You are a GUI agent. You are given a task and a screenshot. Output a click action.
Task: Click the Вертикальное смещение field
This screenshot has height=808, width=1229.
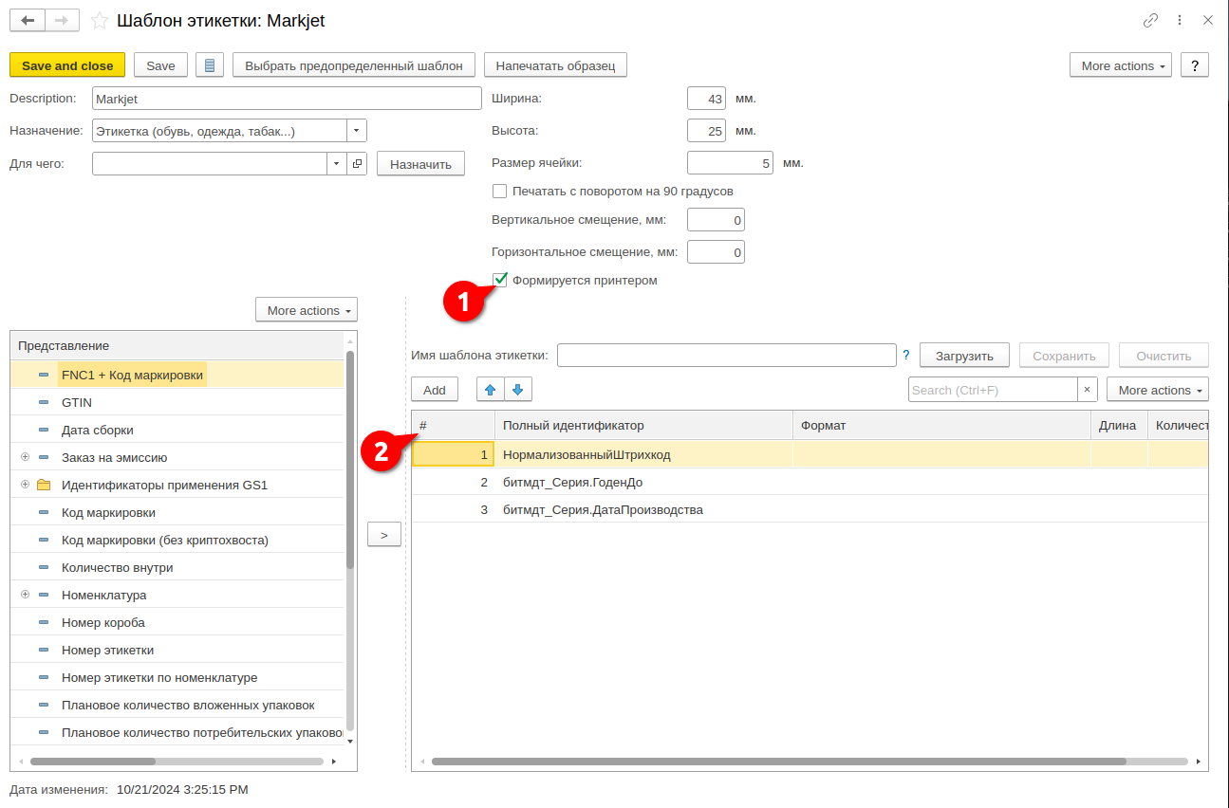tap(716, 220)
